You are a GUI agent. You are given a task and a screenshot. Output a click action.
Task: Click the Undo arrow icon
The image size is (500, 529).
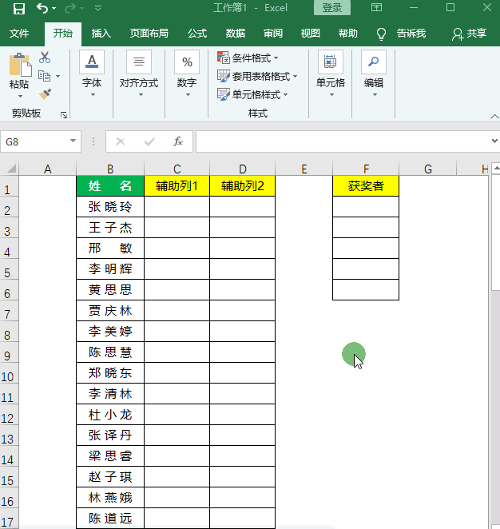42,8
